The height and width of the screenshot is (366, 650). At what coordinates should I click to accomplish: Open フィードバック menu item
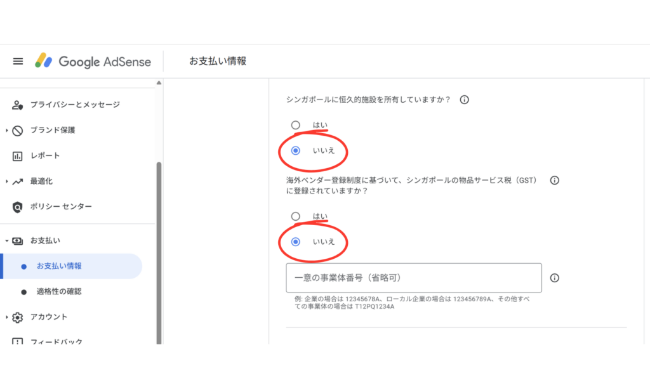(56, 341)
